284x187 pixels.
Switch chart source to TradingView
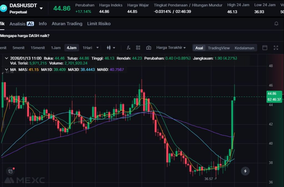pyautogui.click(x=219, y=48)
